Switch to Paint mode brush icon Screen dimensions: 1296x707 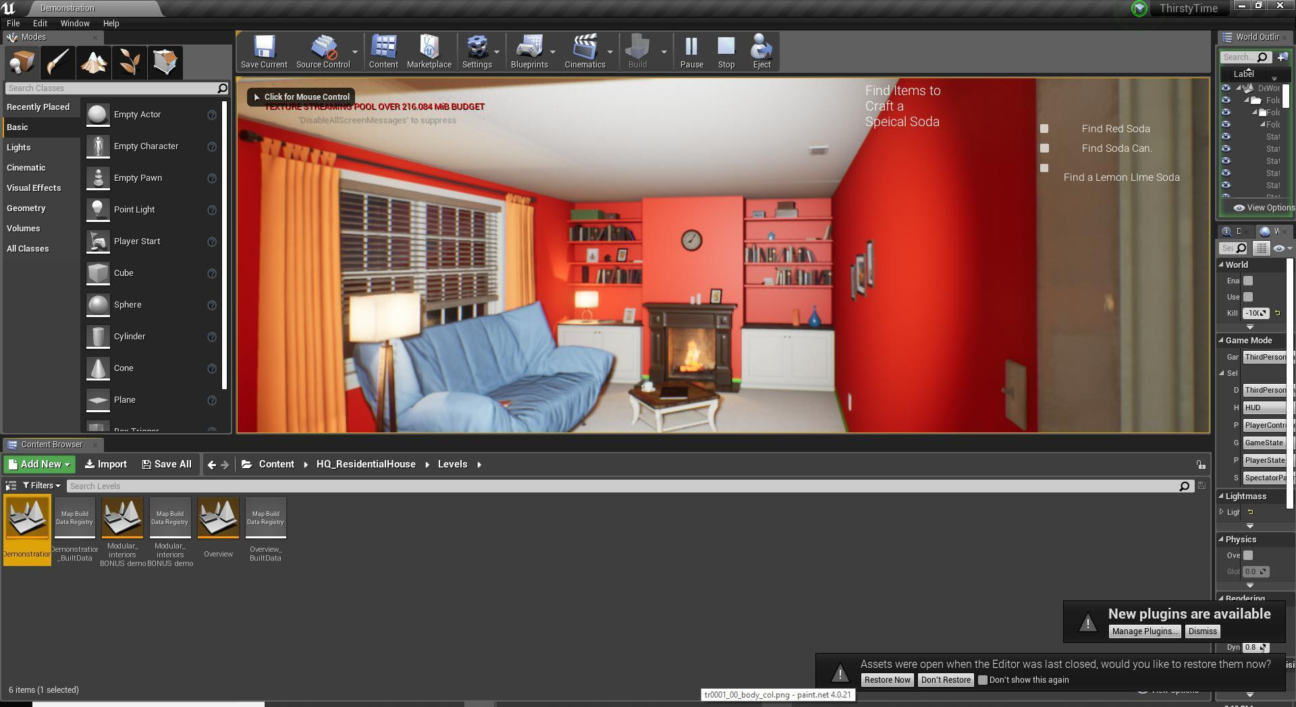pos(58,62)
